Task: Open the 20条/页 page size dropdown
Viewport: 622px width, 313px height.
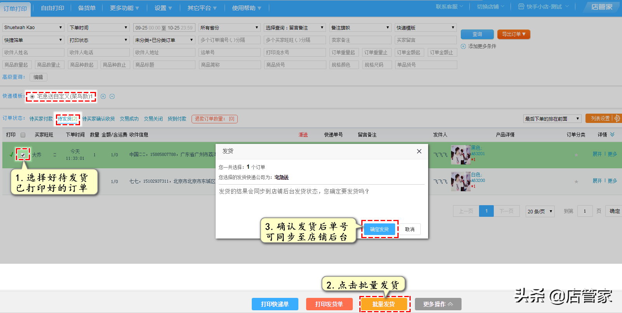Action: 540,211
